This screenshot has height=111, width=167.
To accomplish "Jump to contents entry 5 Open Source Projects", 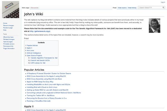I will (34, 56).
